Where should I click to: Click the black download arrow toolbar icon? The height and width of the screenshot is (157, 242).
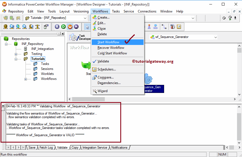(x=235, y=18)
